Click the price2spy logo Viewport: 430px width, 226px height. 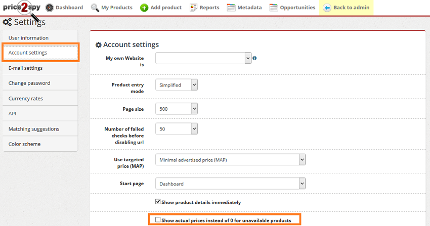22,8
